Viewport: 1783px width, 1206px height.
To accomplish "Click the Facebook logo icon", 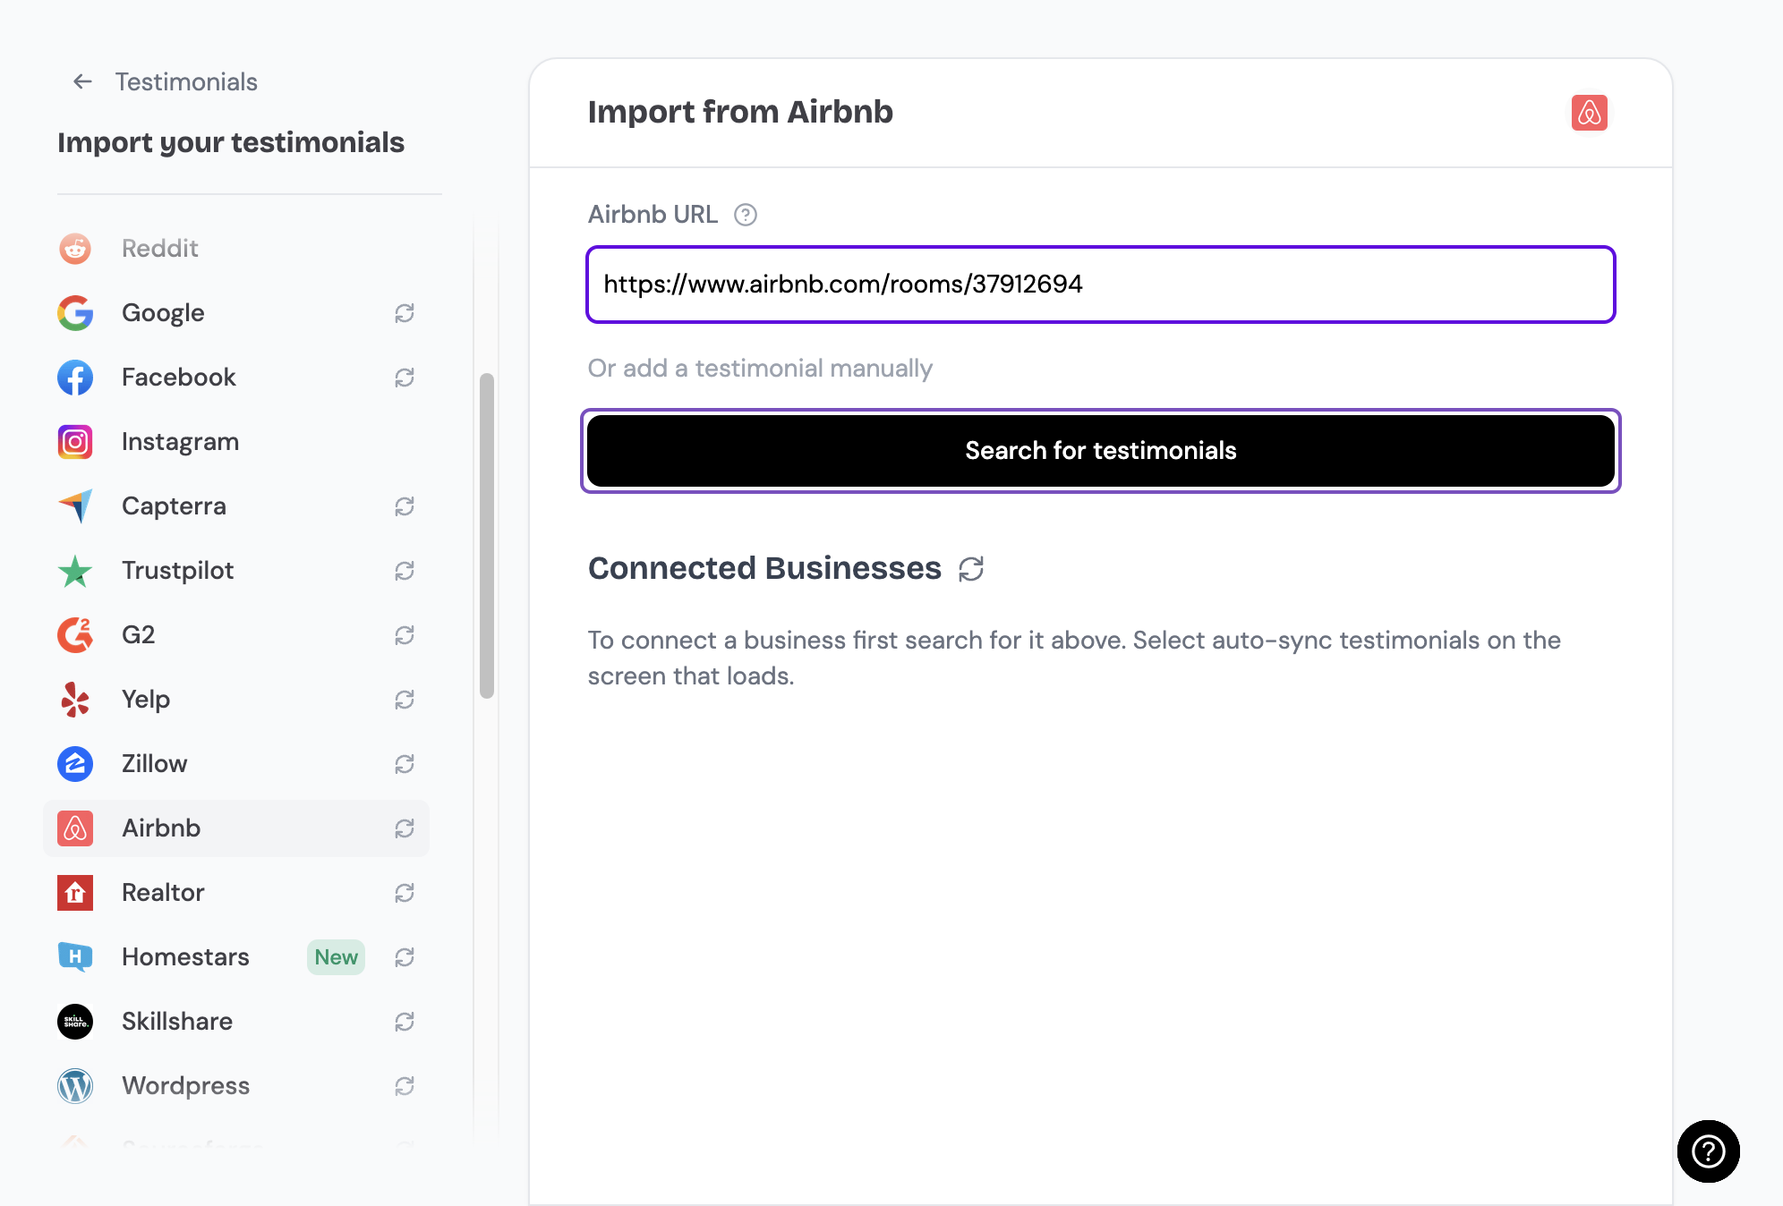I will 75,378.
